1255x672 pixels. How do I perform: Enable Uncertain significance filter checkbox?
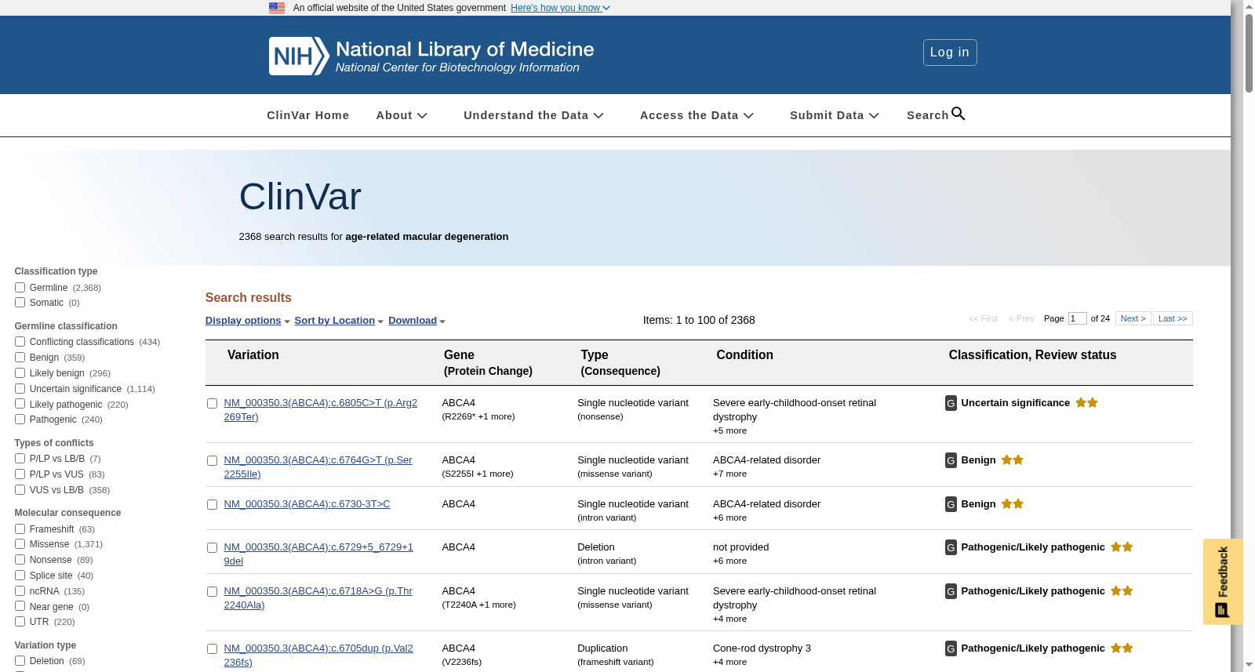point(20,389)
